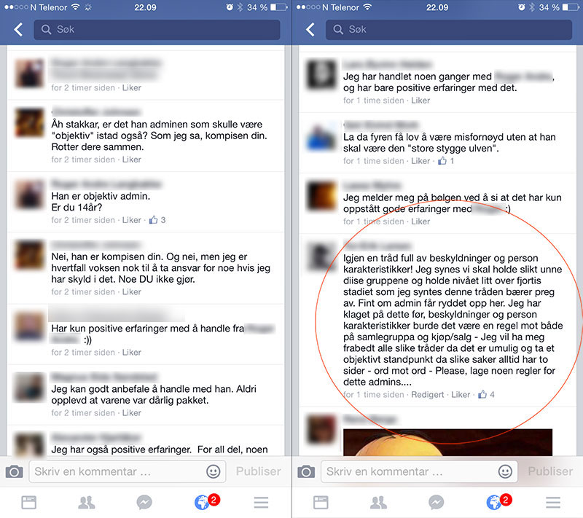Like the 'store stygge ulven' comment
Image resolution: width=583 pixels, height=518 pixels.
[x=420, y=161]
